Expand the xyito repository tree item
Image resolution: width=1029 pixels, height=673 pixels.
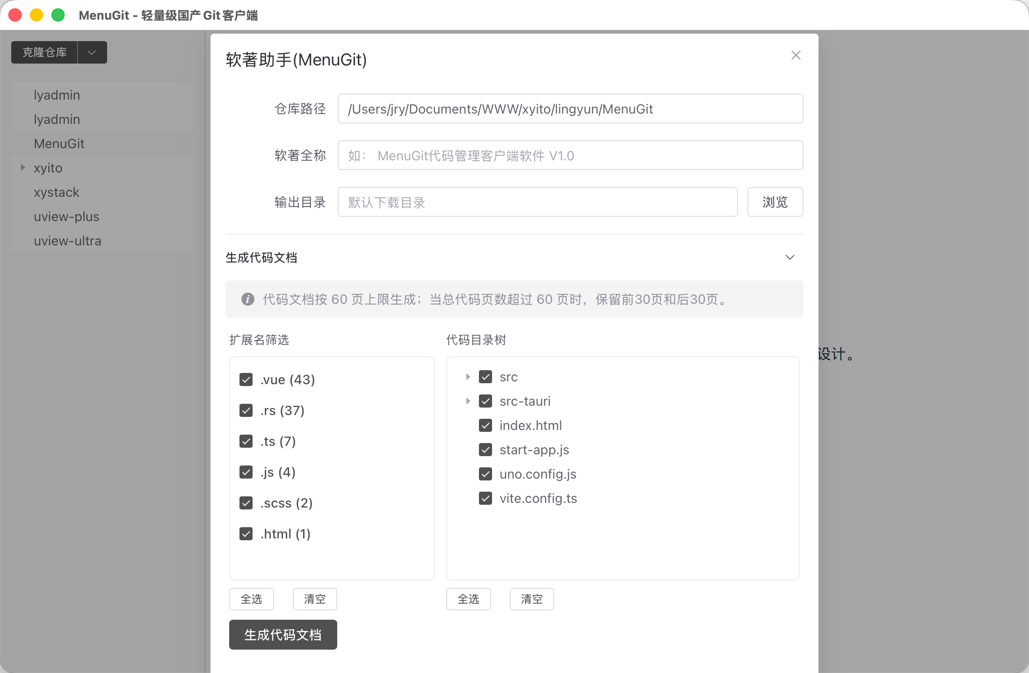click(x=23, y=167)
